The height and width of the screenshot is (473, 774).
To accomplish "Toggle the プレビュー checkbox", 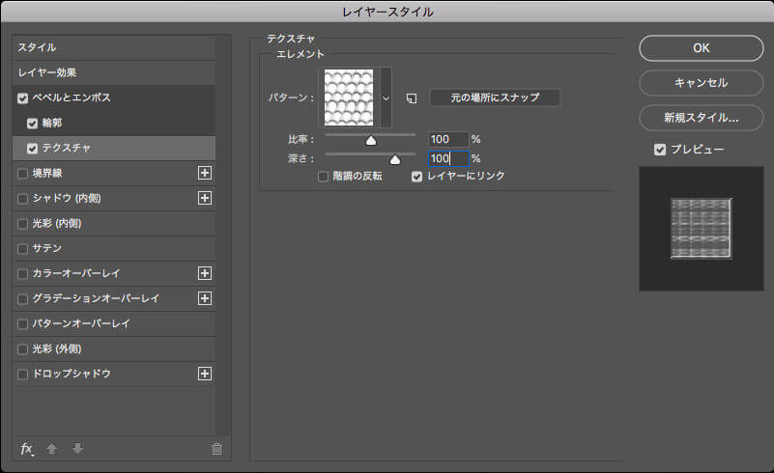I will click(x=660, y=150).
